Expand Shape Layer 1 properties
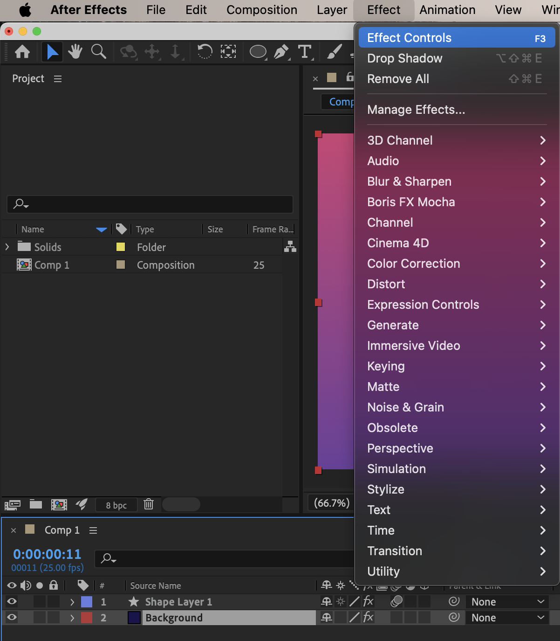 (72, 602)
